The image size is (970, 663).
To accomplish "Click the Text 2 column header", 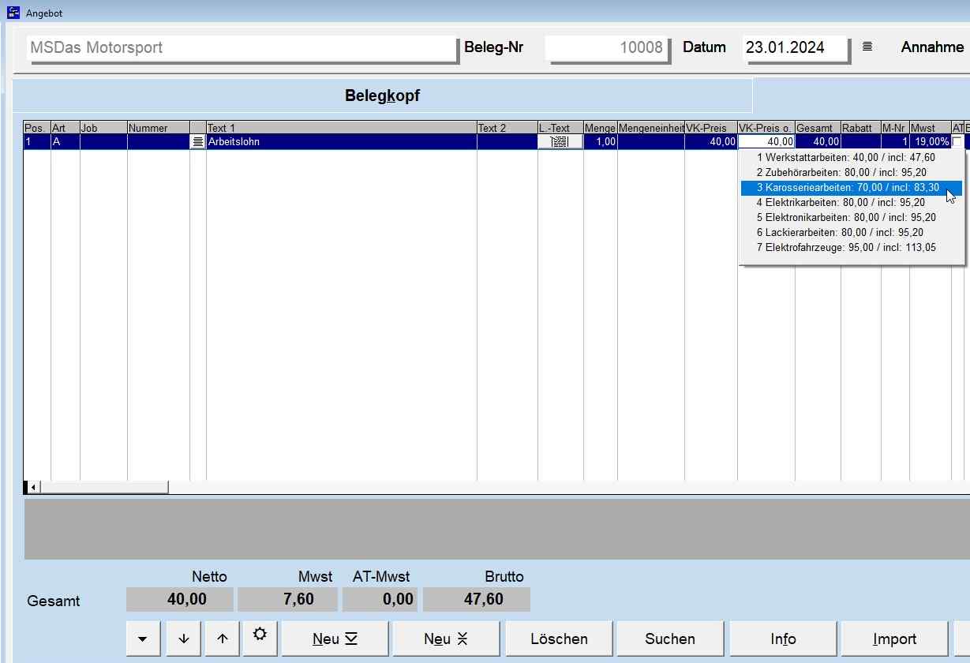I will (507, 128).
